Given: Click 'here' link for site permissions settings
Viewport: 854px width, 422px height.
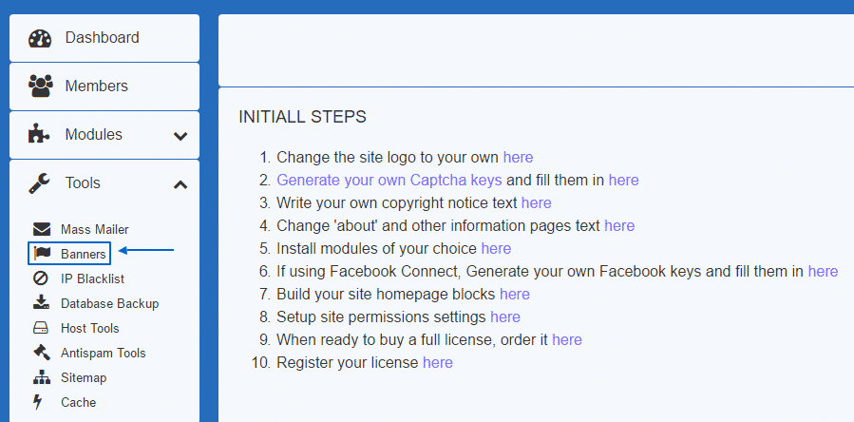Looking at the screenshot, I should 504,316.
